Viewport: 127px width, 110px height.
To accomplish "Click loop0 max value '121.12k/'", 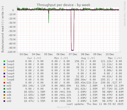I will pyautogui.click(x=107, y=61).
